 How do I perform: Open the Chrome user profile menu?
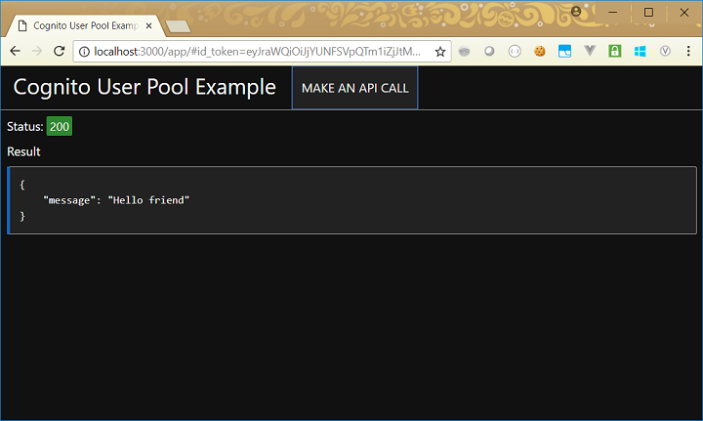pyautogui.click(x=576, y=12)
